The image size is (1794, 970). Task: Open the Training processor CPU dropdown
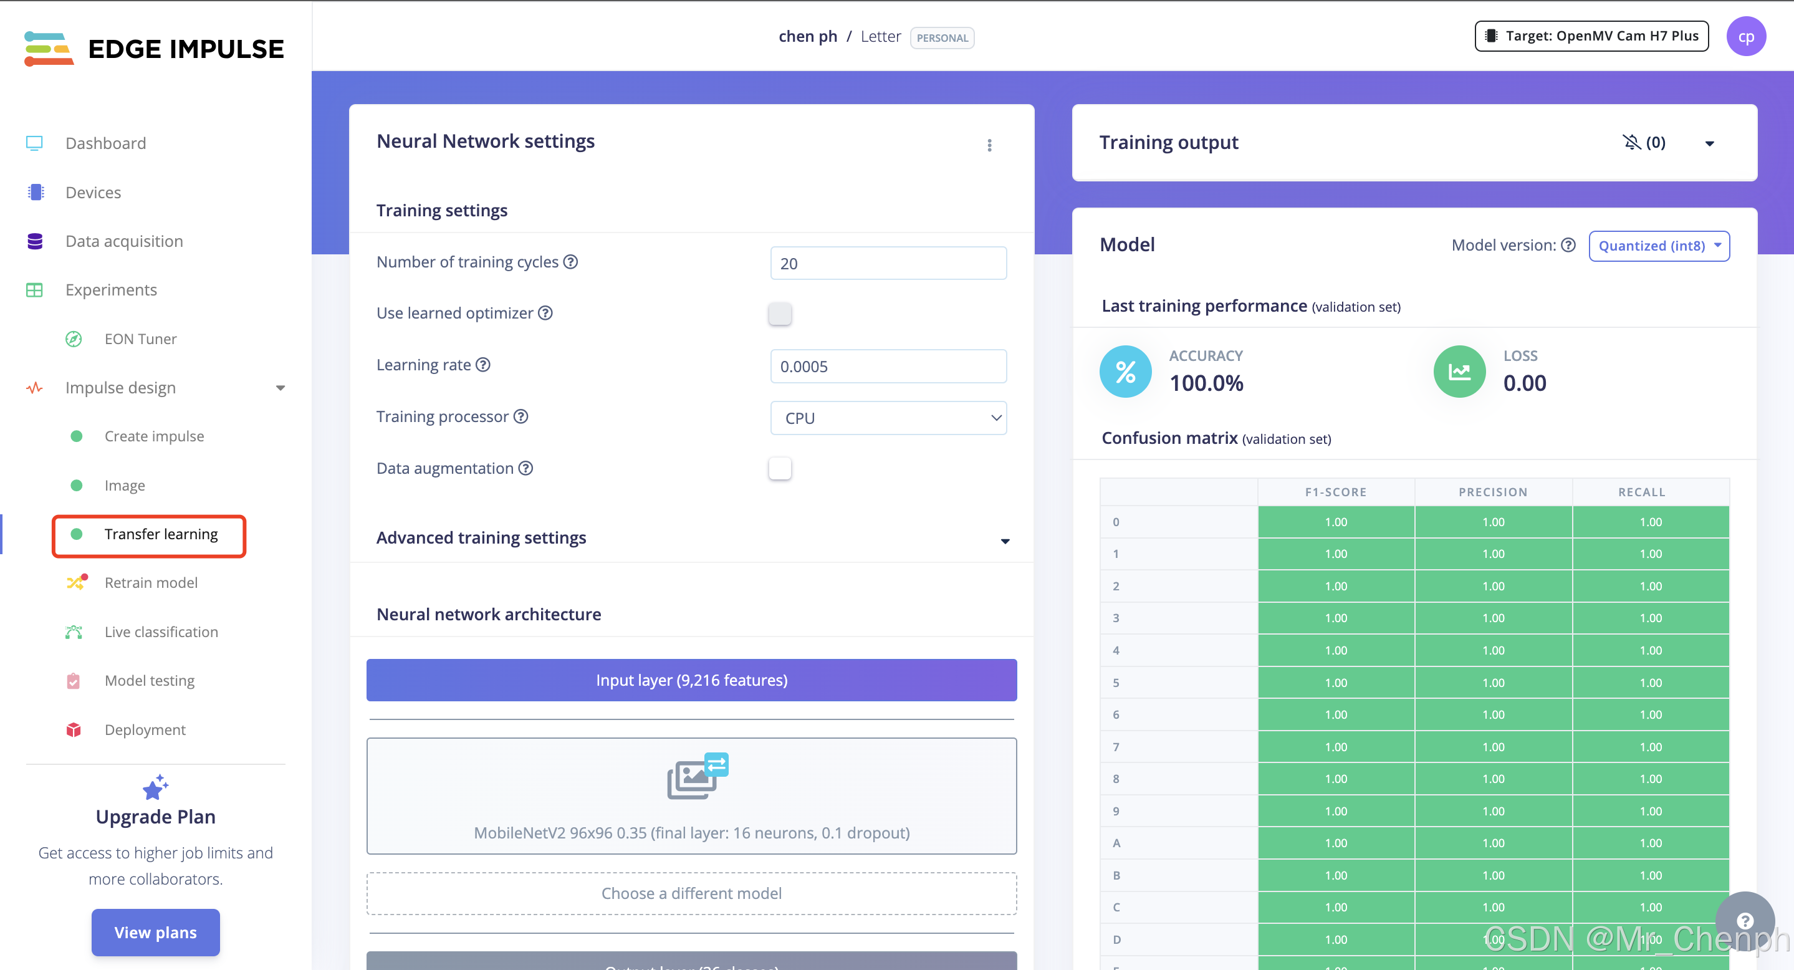pyautogui.click(x=888, y=418)
